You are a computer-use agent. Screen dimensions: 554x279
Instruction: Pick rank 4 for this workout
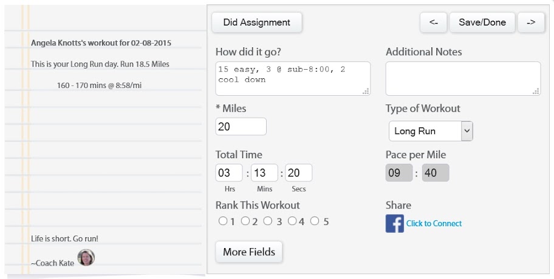point(292,221)
